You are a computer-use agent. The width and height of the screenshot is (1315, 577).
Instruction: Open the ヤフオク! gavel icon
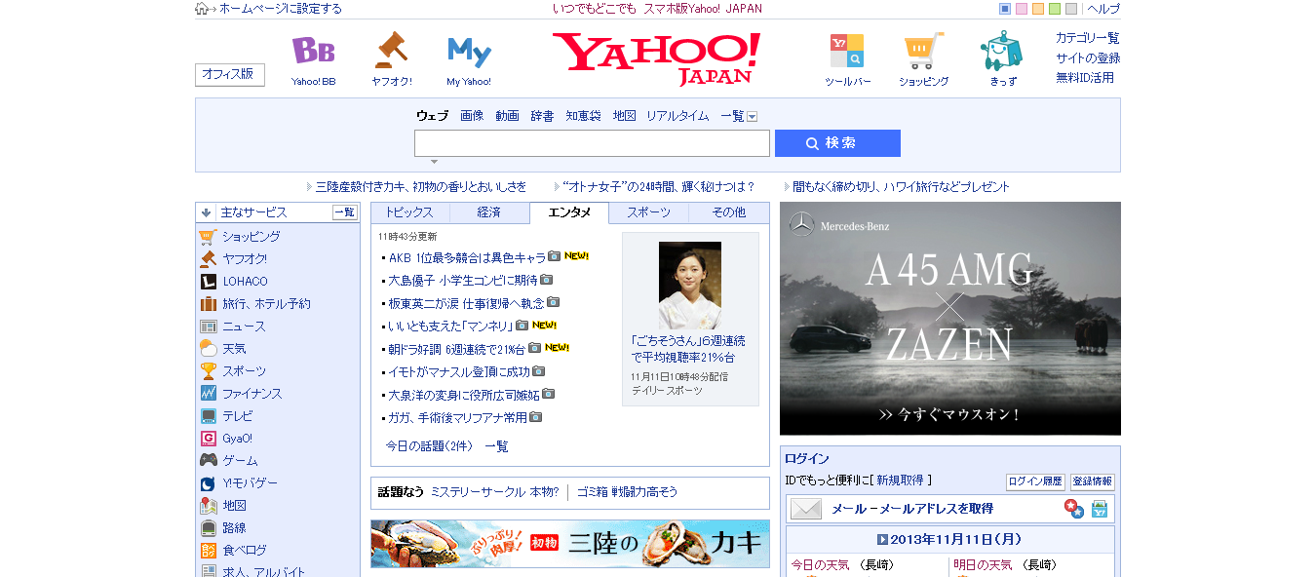point(391,49)
